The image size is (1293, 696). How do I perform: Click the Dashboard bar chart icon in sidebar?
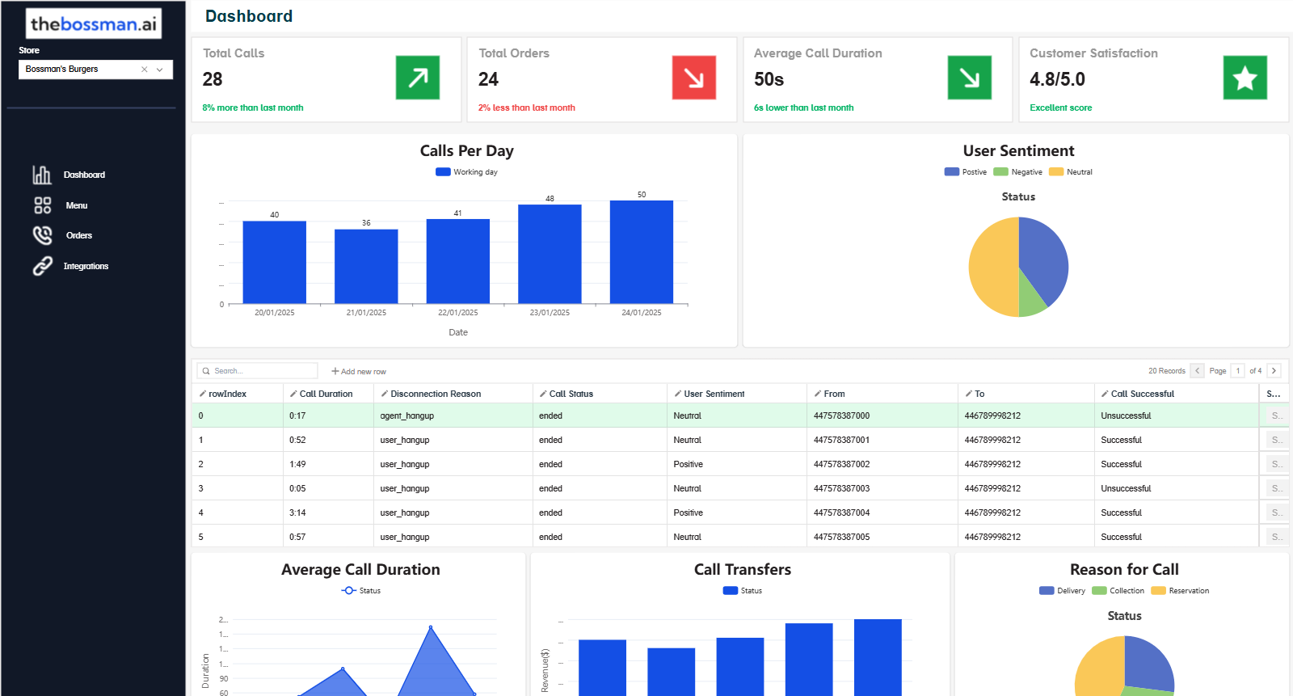tap(42, 175)
